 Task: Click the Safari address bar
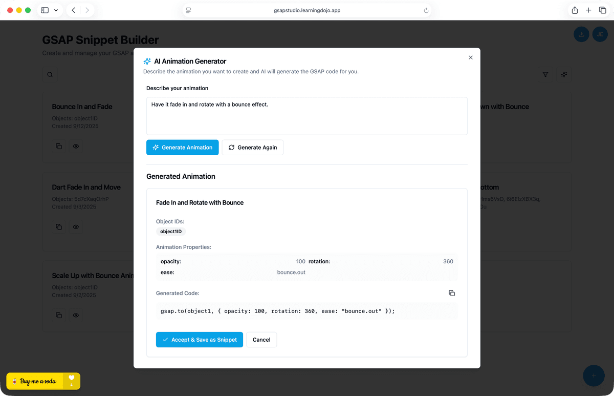click(306, 10)
